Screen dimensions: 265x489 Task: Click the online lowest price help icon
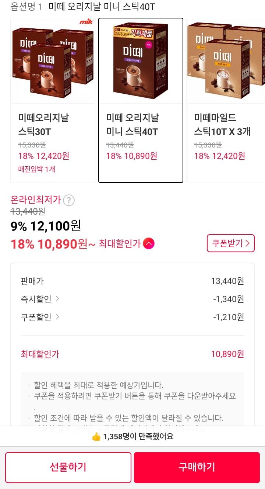point(69,200)
